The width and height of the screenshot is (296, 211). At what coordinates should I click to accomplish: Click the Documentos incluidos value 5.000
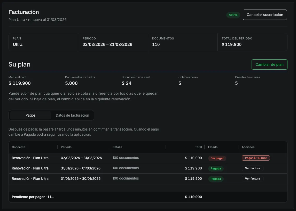click(71, 83)
